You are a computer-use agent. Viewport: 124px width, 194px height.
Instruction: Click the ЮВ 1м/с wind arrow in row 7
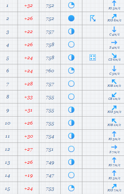tap(114, 82)
